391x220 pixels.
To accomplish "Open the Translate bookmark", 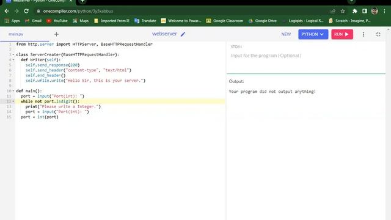I will (145, 21).
